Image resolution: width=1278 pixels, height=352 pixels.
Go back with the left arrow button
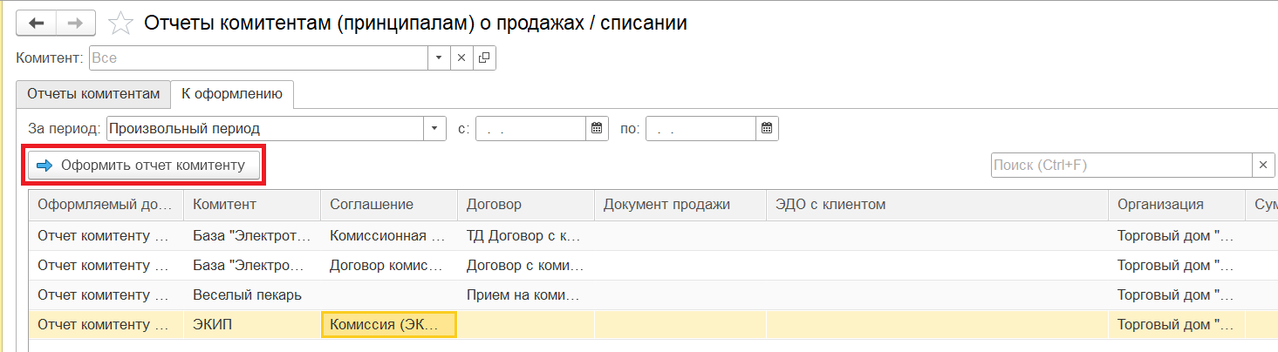click(x=37, y=24)
